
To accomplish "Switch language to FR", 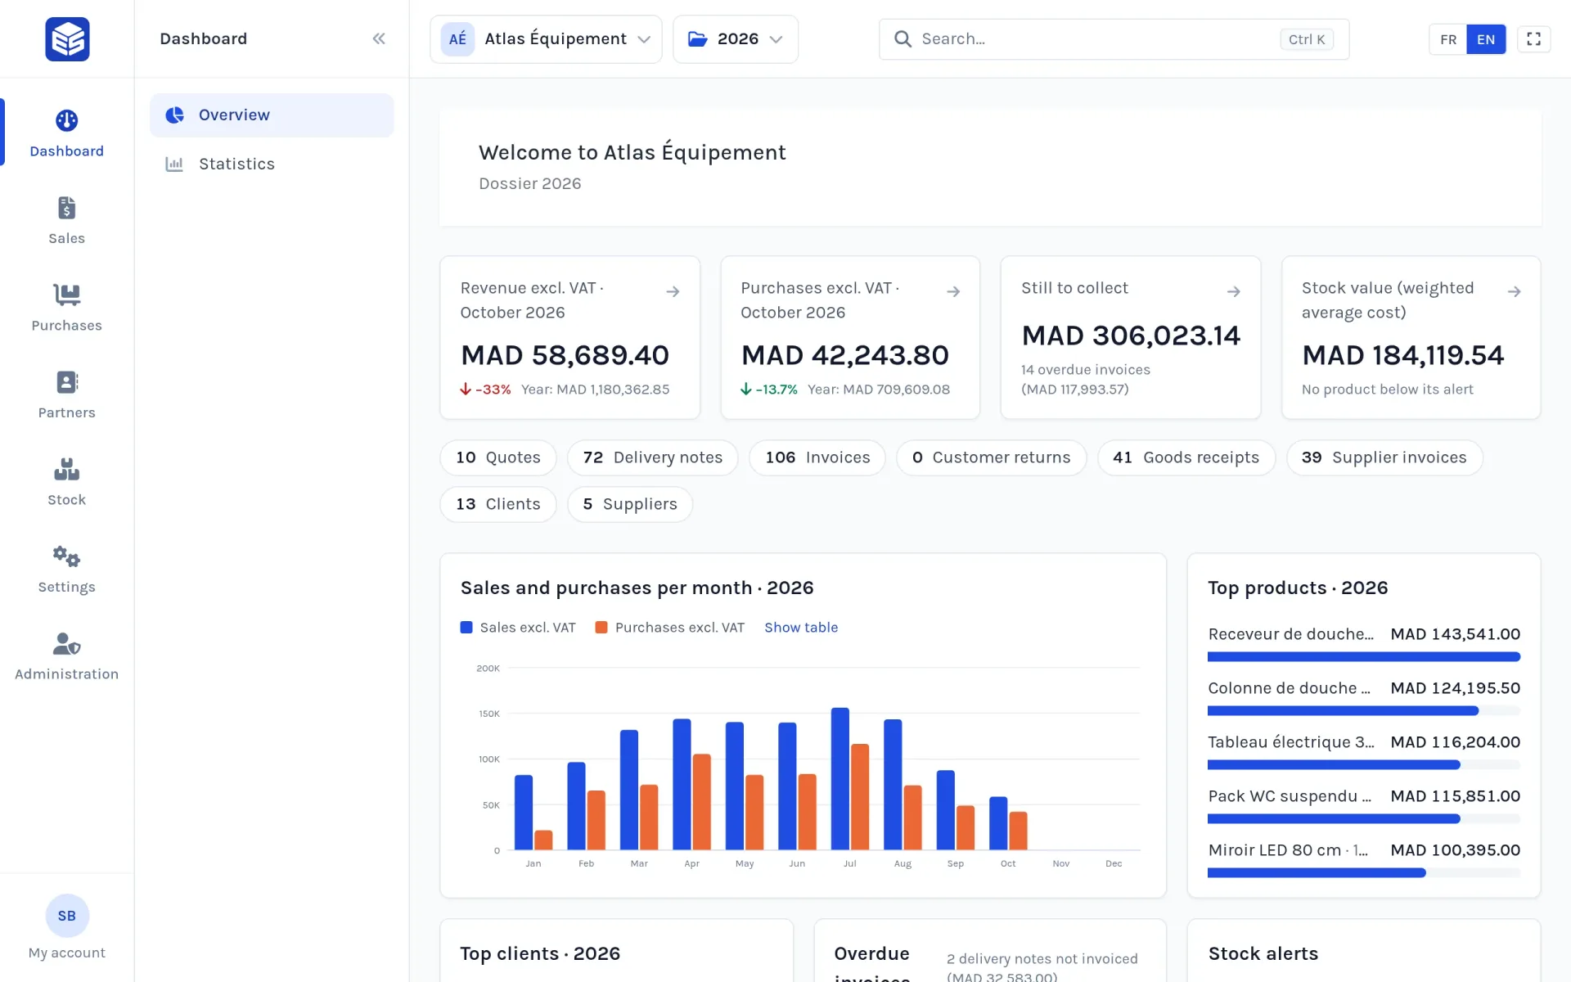I will pyautogui.click(x=1448, y=39).
